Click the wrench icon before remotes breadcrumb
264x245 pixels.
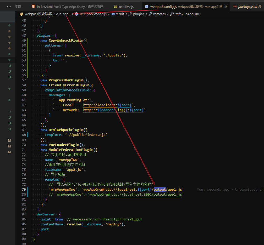pos(150,14)
